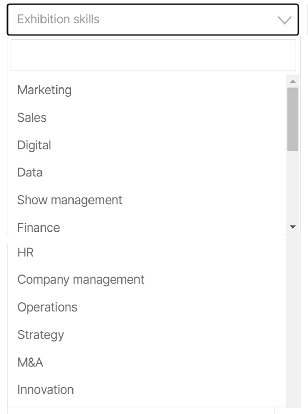Click the scrollbar track below the thumb

click(293, 187)
